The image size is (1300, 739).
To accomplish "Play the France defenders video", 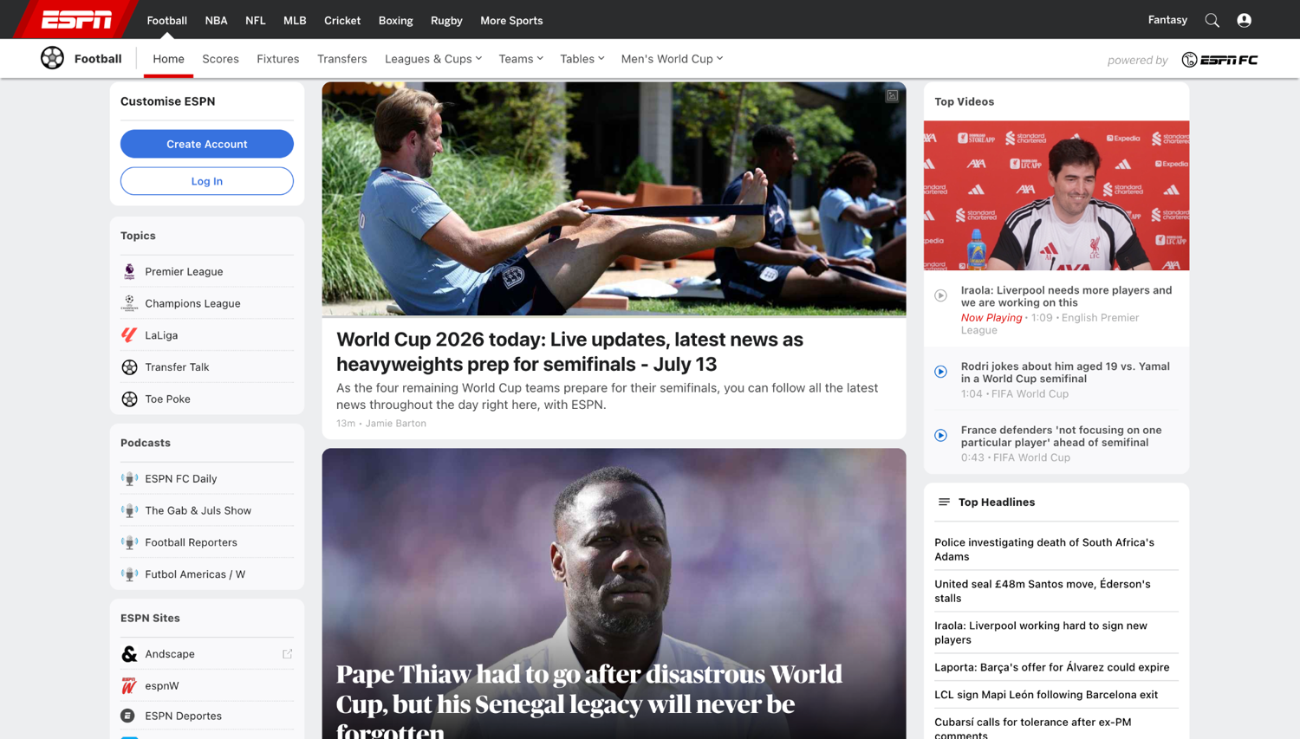I will [940, 436].
